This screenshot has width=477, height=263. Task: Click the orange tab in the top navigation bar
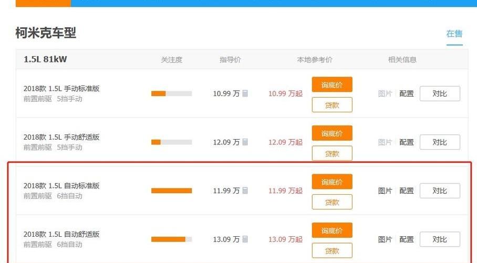click(x=43, y=3)
